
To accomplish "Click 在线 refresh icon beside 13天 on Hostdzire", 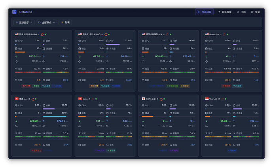I will [x=234, y=80].
